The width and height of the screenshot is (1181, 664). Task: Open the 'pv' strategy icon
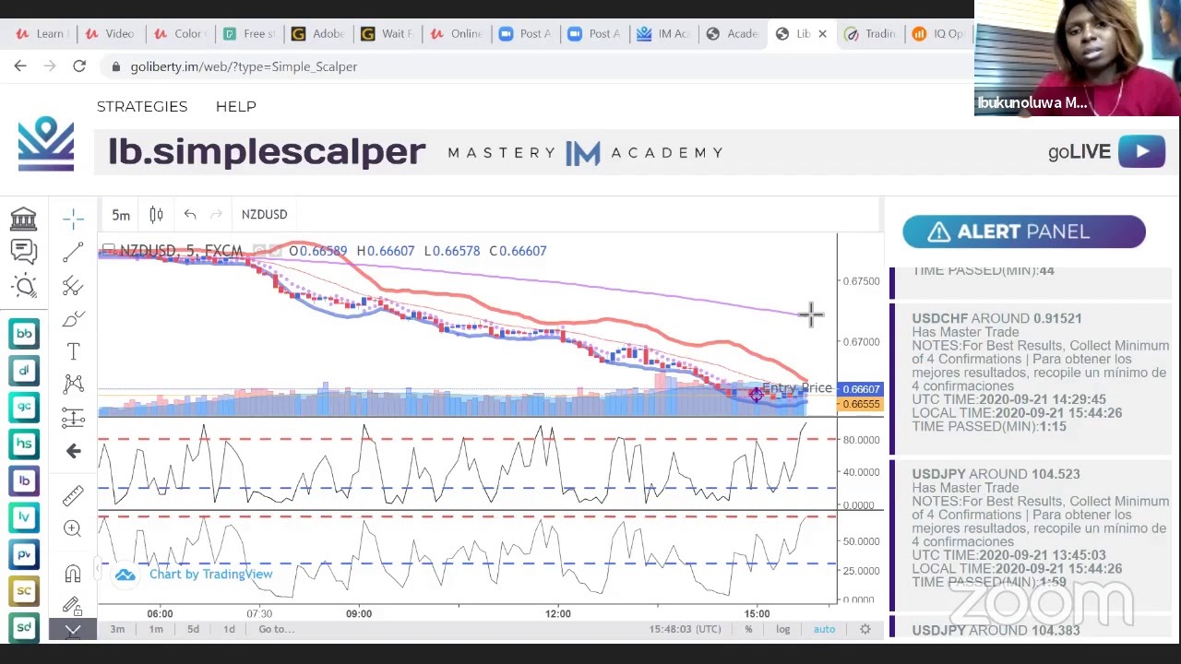click(x=24, y=554)
